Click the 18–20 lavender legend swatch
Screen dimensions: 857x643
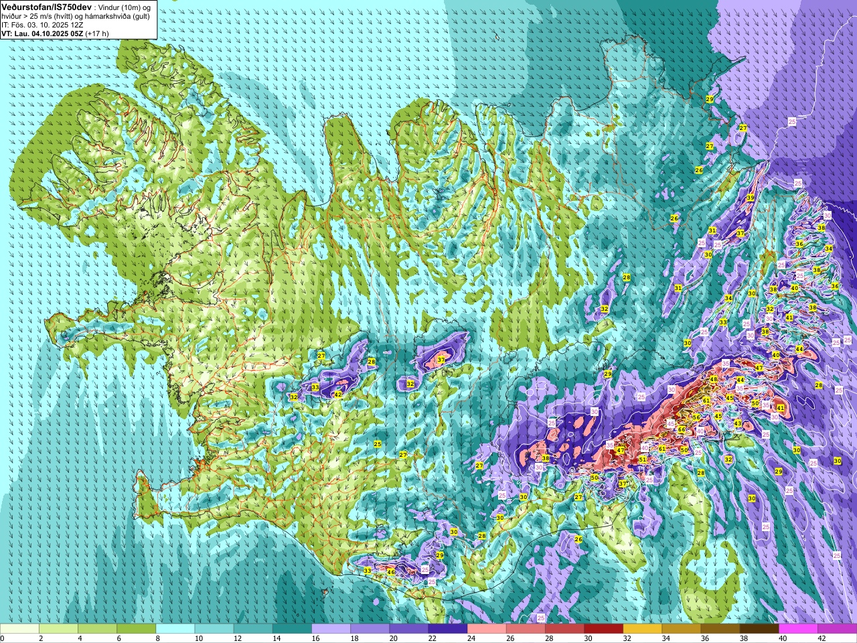pos(370,629)
